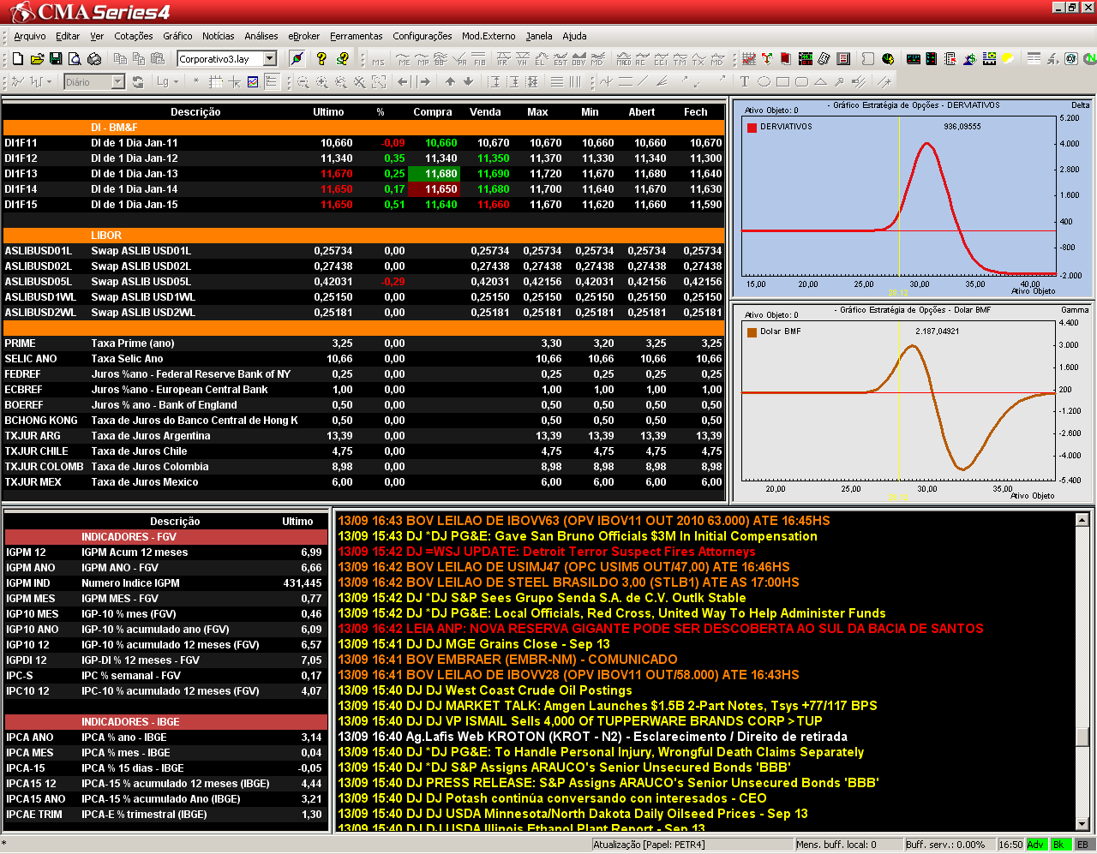Open the Lg scale dropdown

pos(176,82)
